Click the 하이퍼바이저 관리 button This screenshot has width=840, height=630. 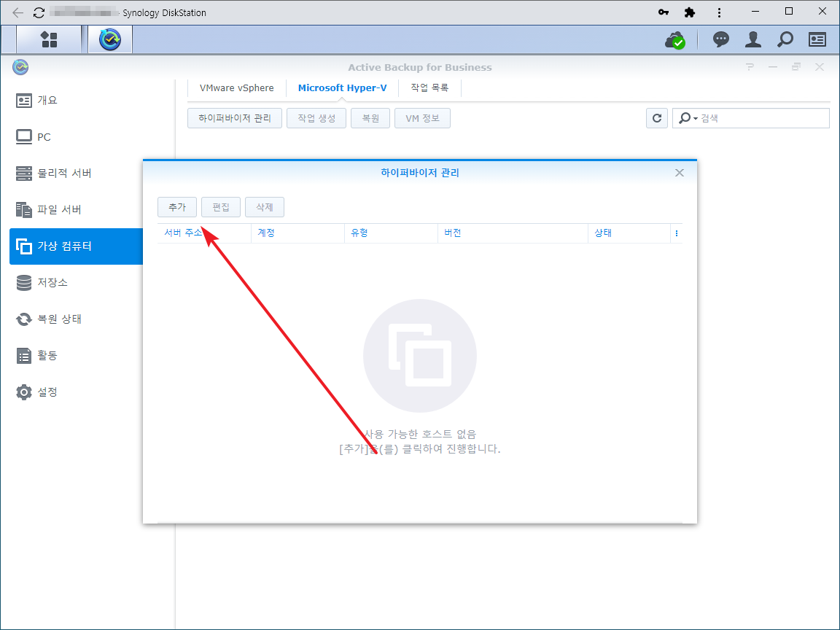coord(235,118)
